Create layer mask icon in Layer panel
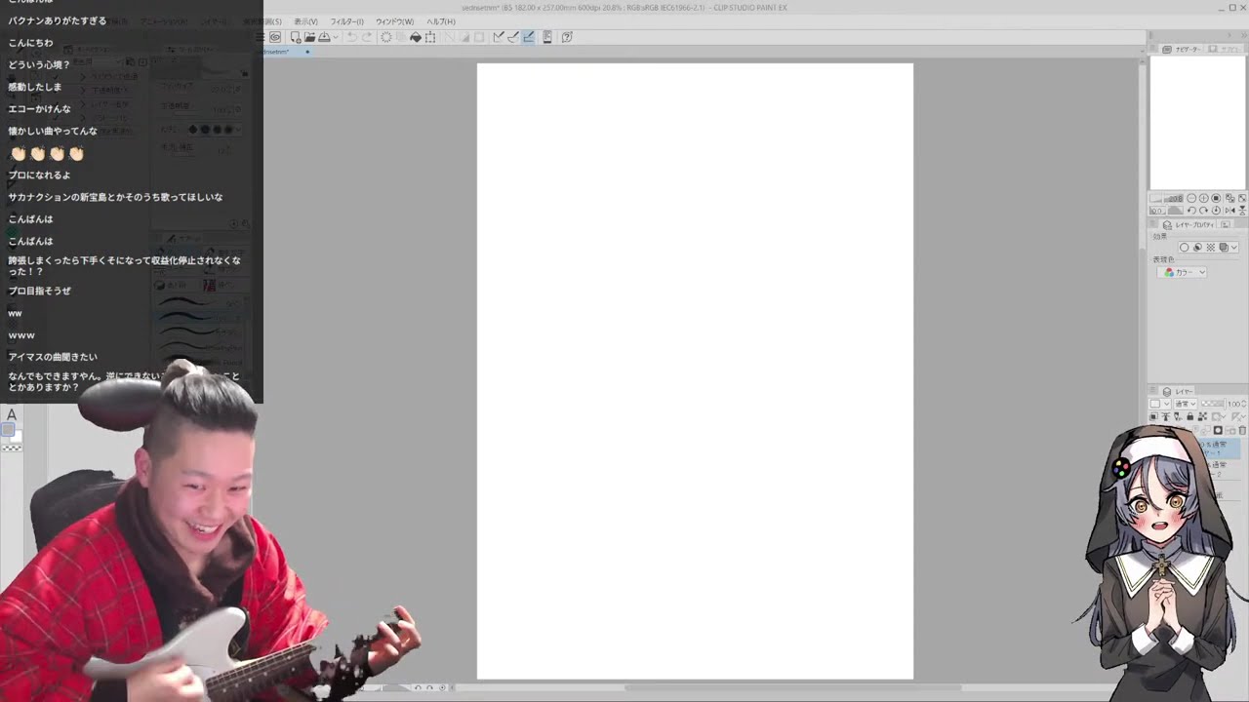 coord(1218,430)
